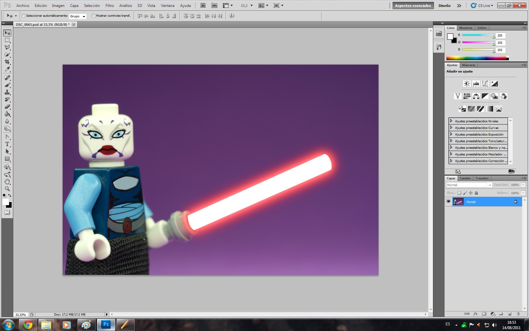Select the Hand tool
Screen dimensions: 529x331
(7, 182)
